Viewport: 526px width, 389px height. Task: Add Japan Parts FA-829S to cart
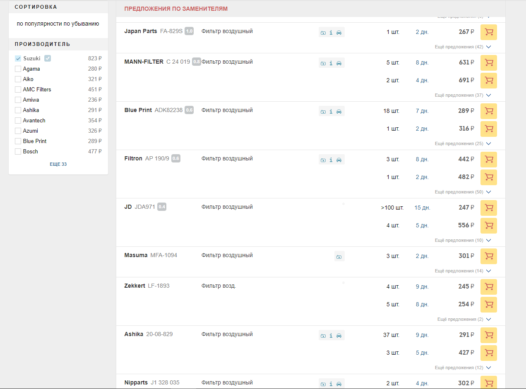pos(488,32)
